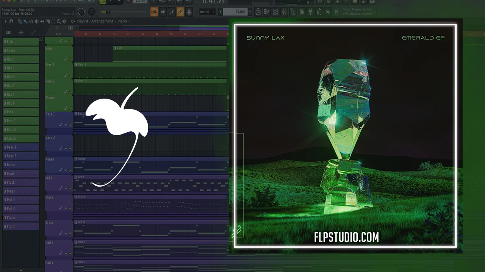485x272 pixels.
Task: Click the piano keys filter icon above Kick
Action: point(8,32)
